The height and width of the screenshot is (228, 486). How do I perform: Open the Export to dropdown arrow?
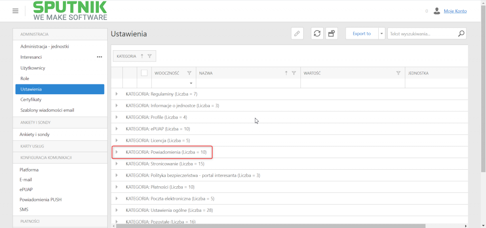point(382,33)
